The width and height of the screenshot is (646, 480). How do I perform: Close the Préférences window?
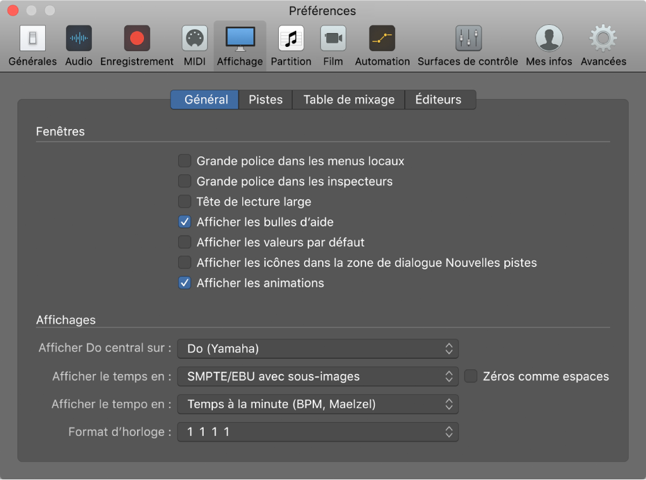[13, 10]
